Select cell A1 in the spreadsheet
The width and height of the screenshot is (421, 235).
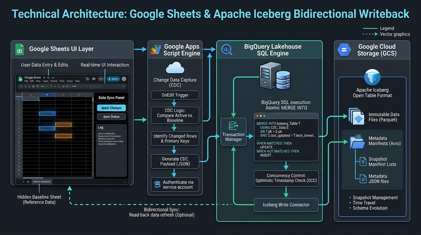[x=31, y=99]
